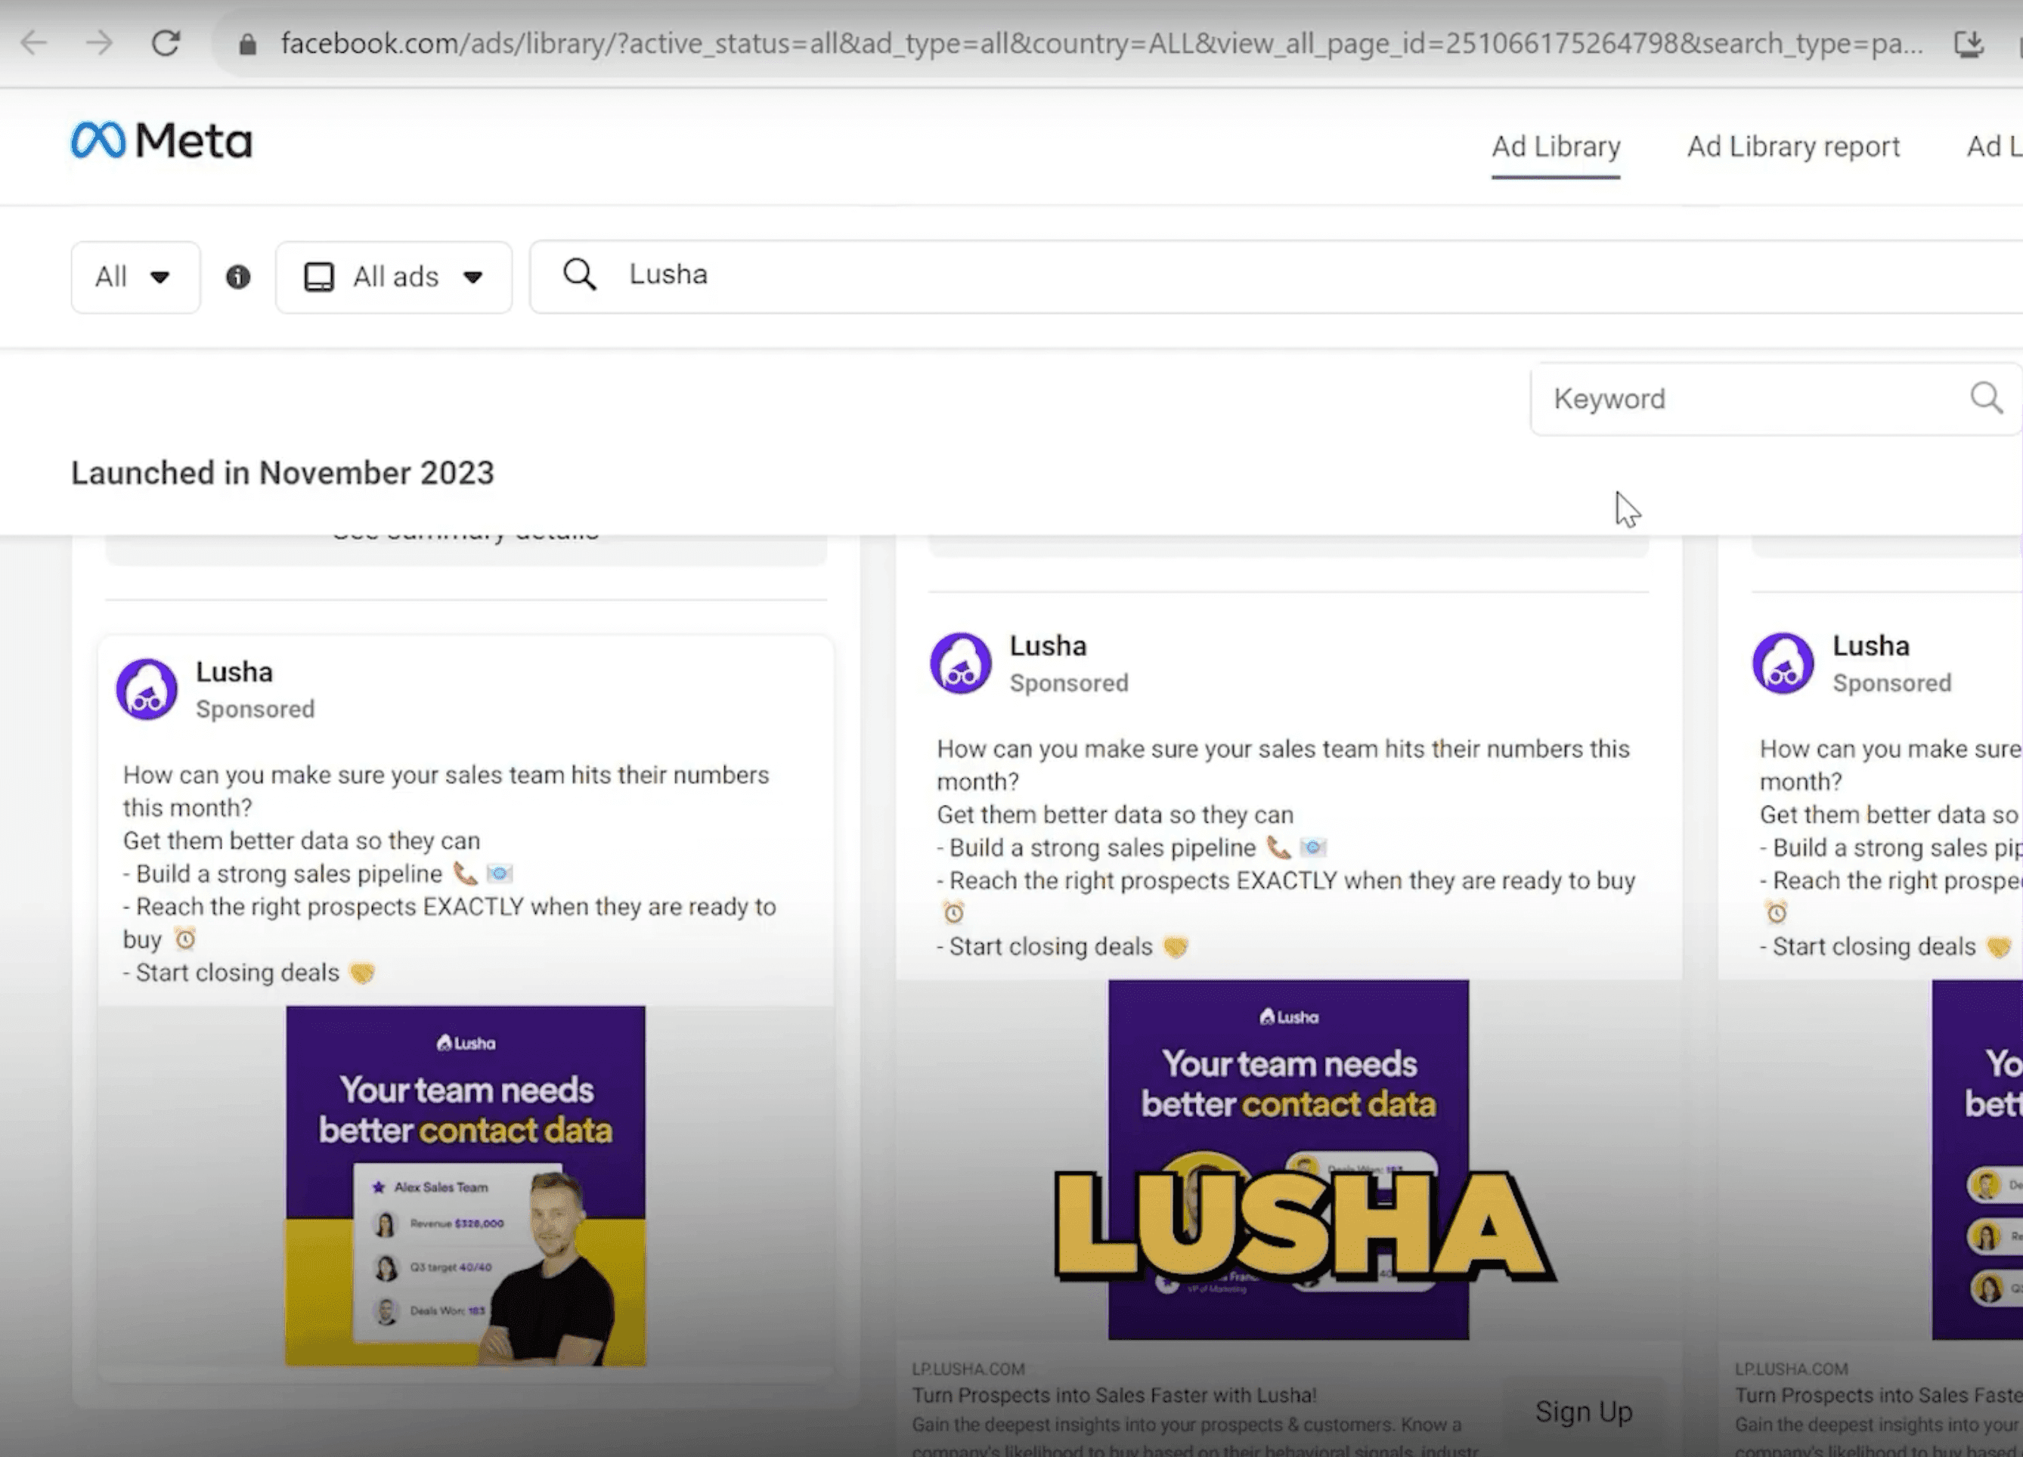Open the All country dropdown

click(135, 277)
